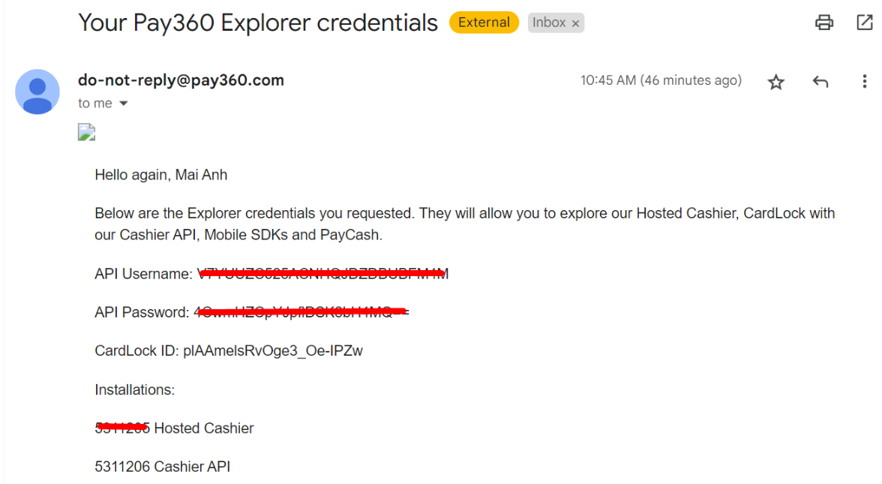The image size is (882, 484).
Task: Click the broken image placeholder in the email
Action: [87, 132]
